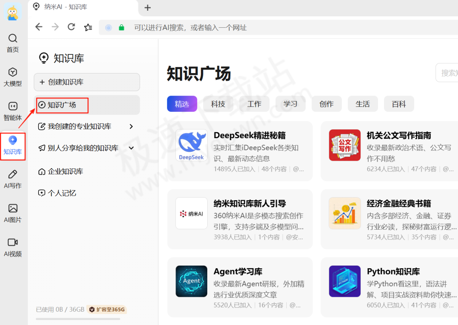The image size is (458, 325).
Task: Refresh the page with the reload icon
Action: coord(71,27)
